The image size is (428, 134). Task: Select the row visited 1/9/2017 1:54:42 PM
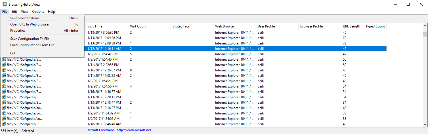(x=193, y=54)
